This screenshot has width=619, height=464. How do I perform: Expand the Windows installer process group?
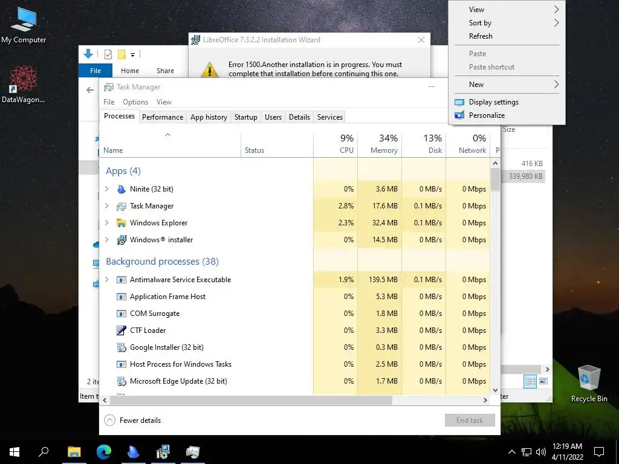[106, 240]
